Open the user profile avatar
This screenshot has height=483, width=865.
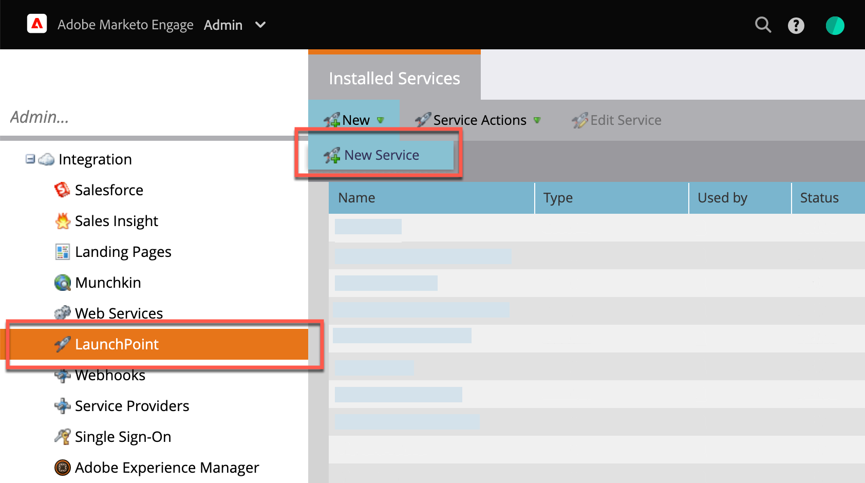point(835,25)
